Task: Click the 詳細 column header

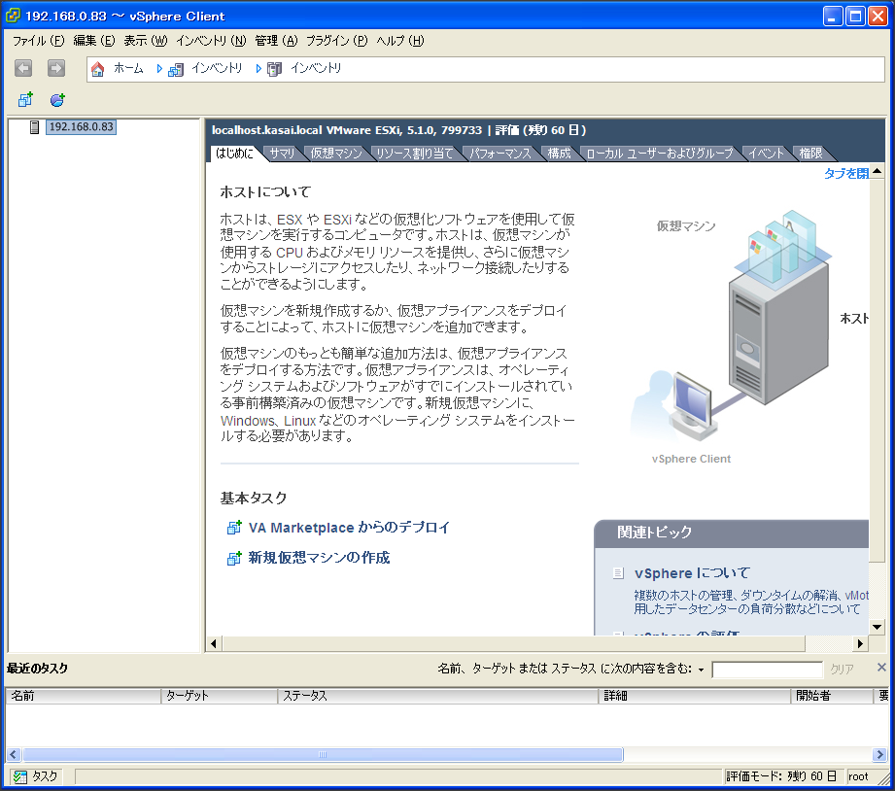Action: (x=695, y=696)
